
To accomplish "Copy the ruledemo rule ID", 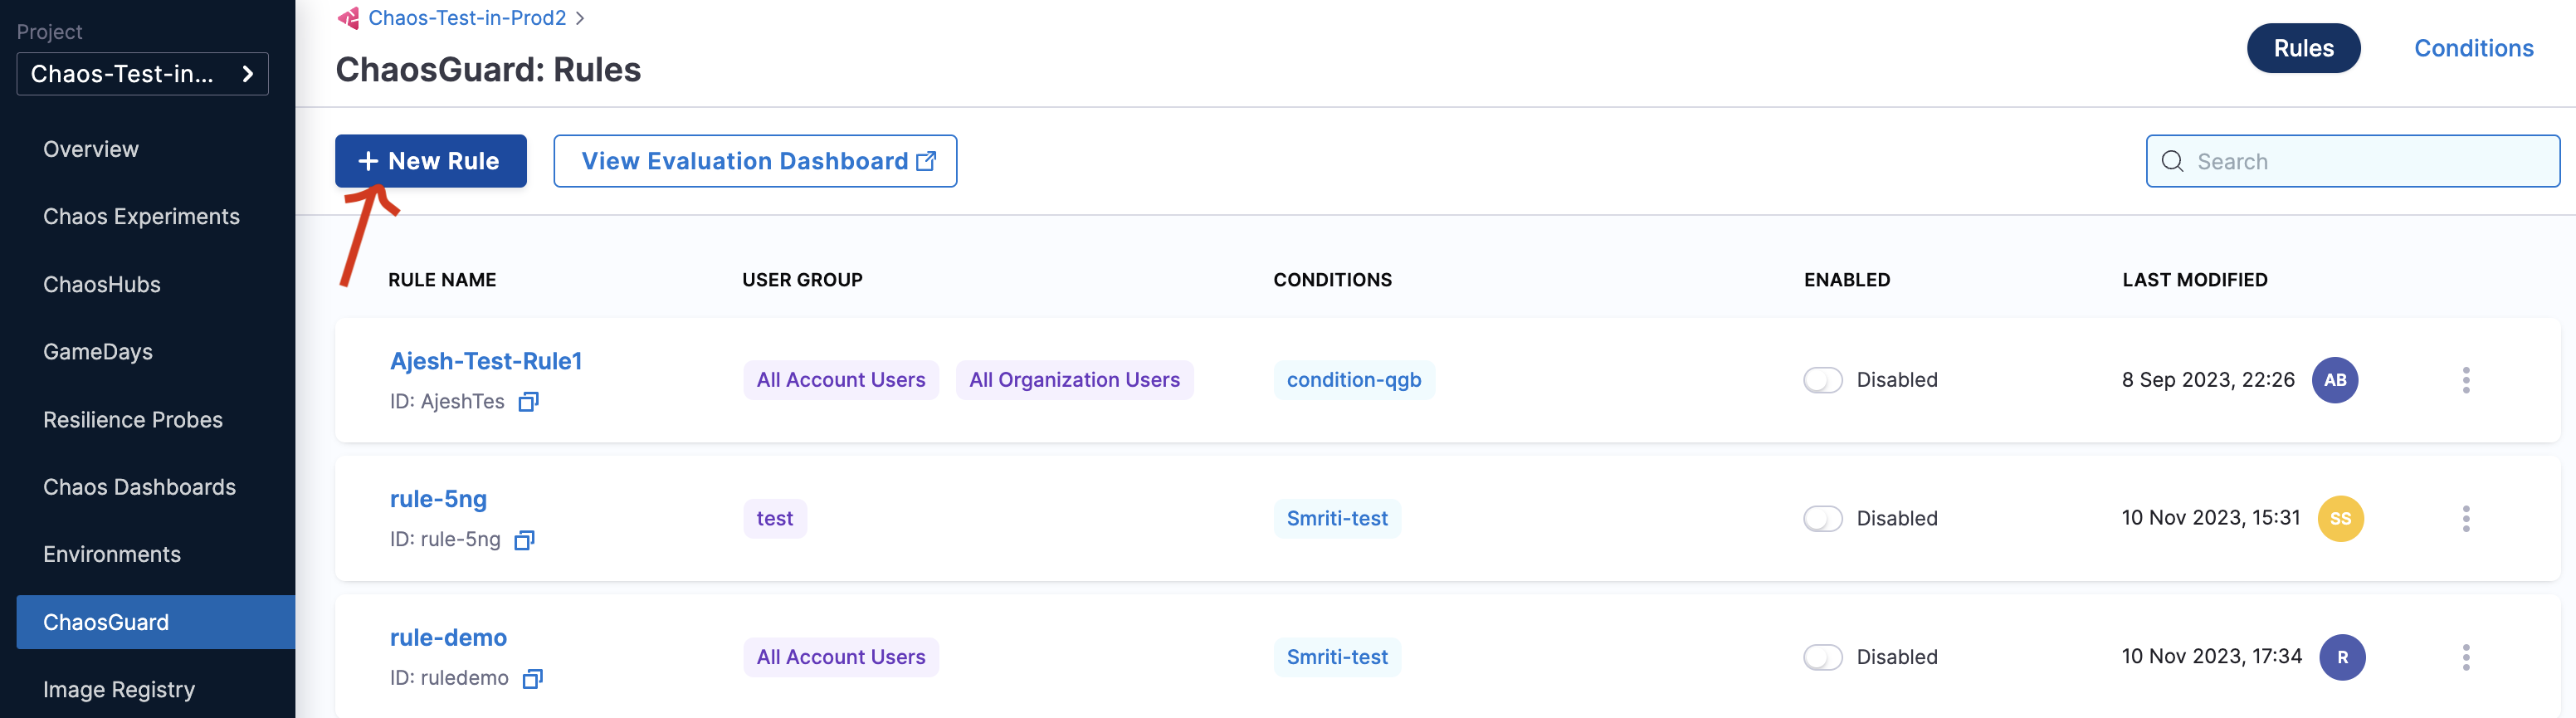I will click(x=532, y=679).
